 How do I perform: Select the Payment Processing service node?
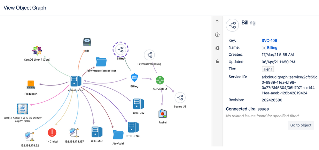click(149, 55)
